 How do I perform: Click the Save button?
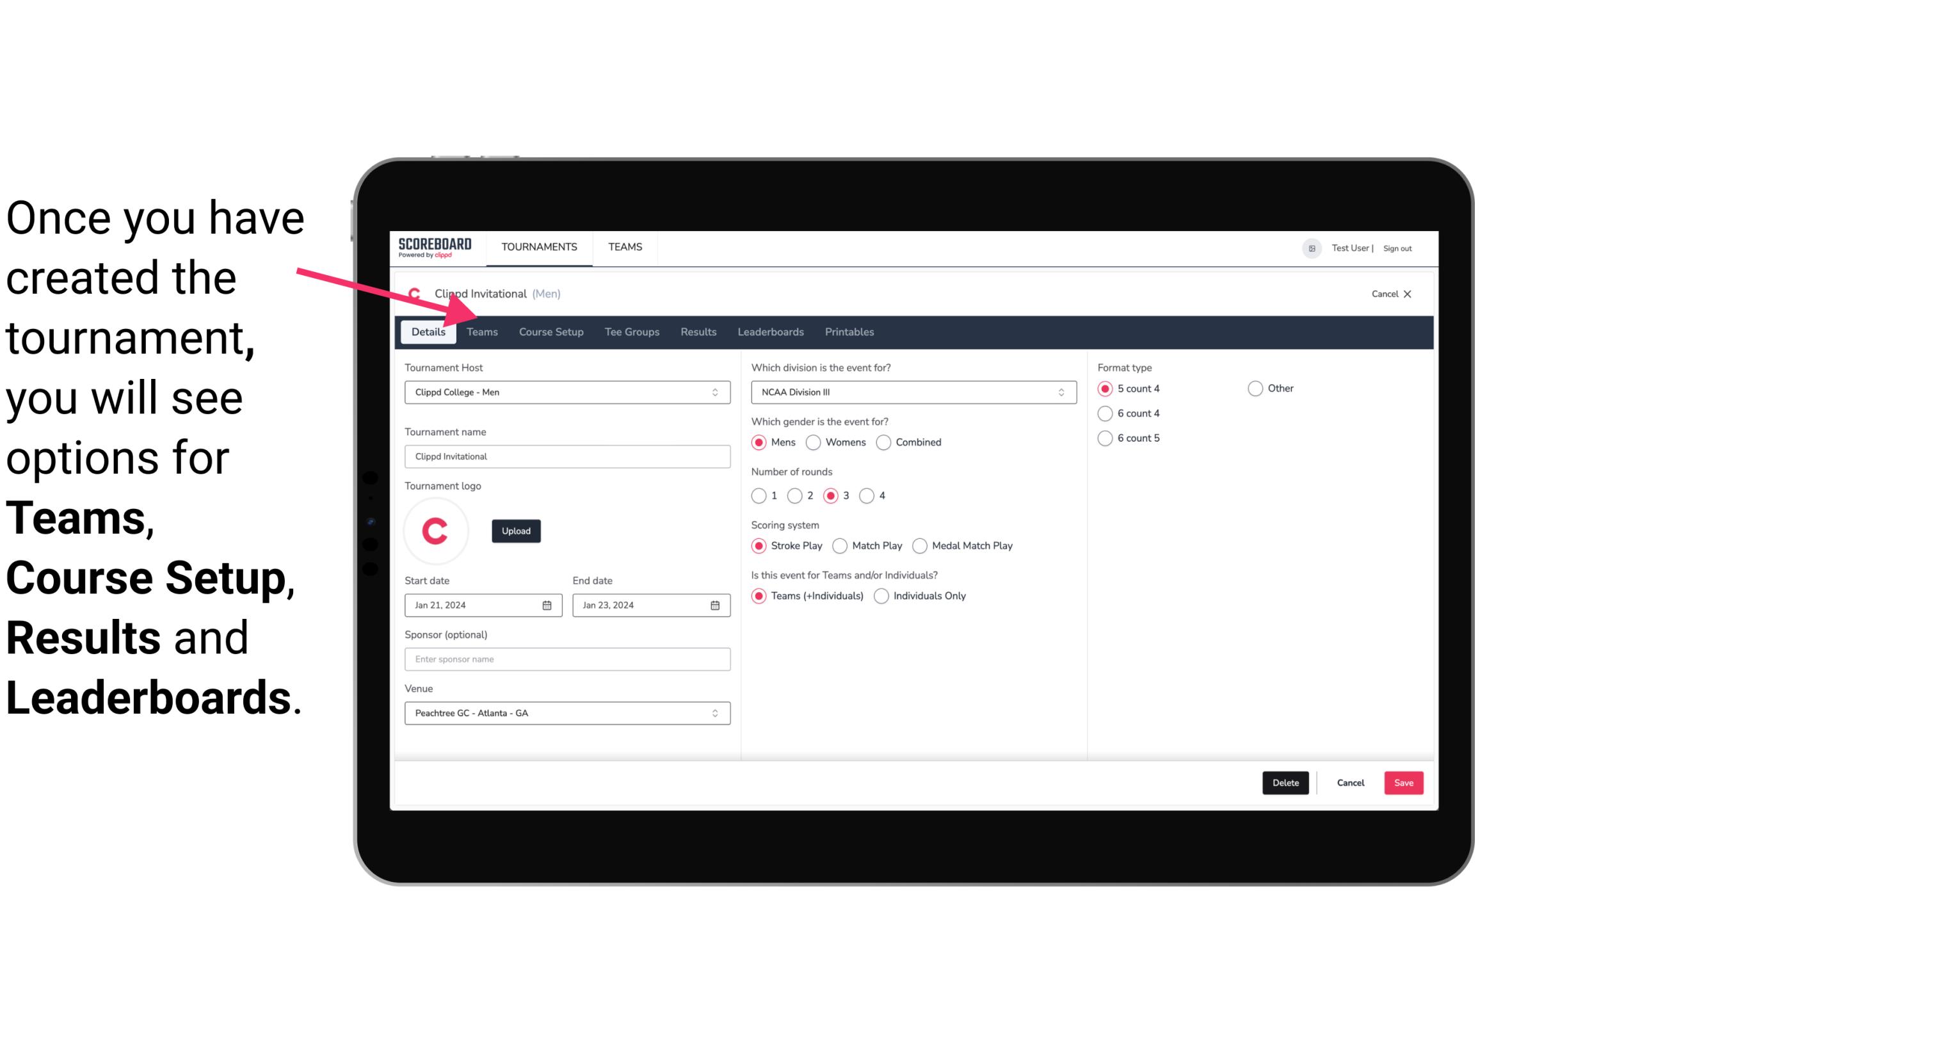tap(1403, 783)
